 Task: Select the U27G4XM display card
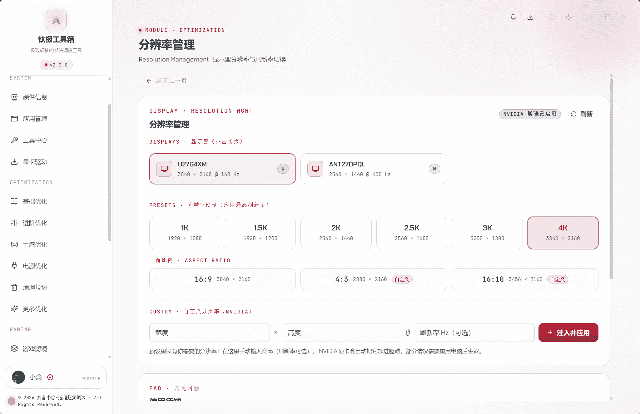pyautogui.click(x=222, y=169)
